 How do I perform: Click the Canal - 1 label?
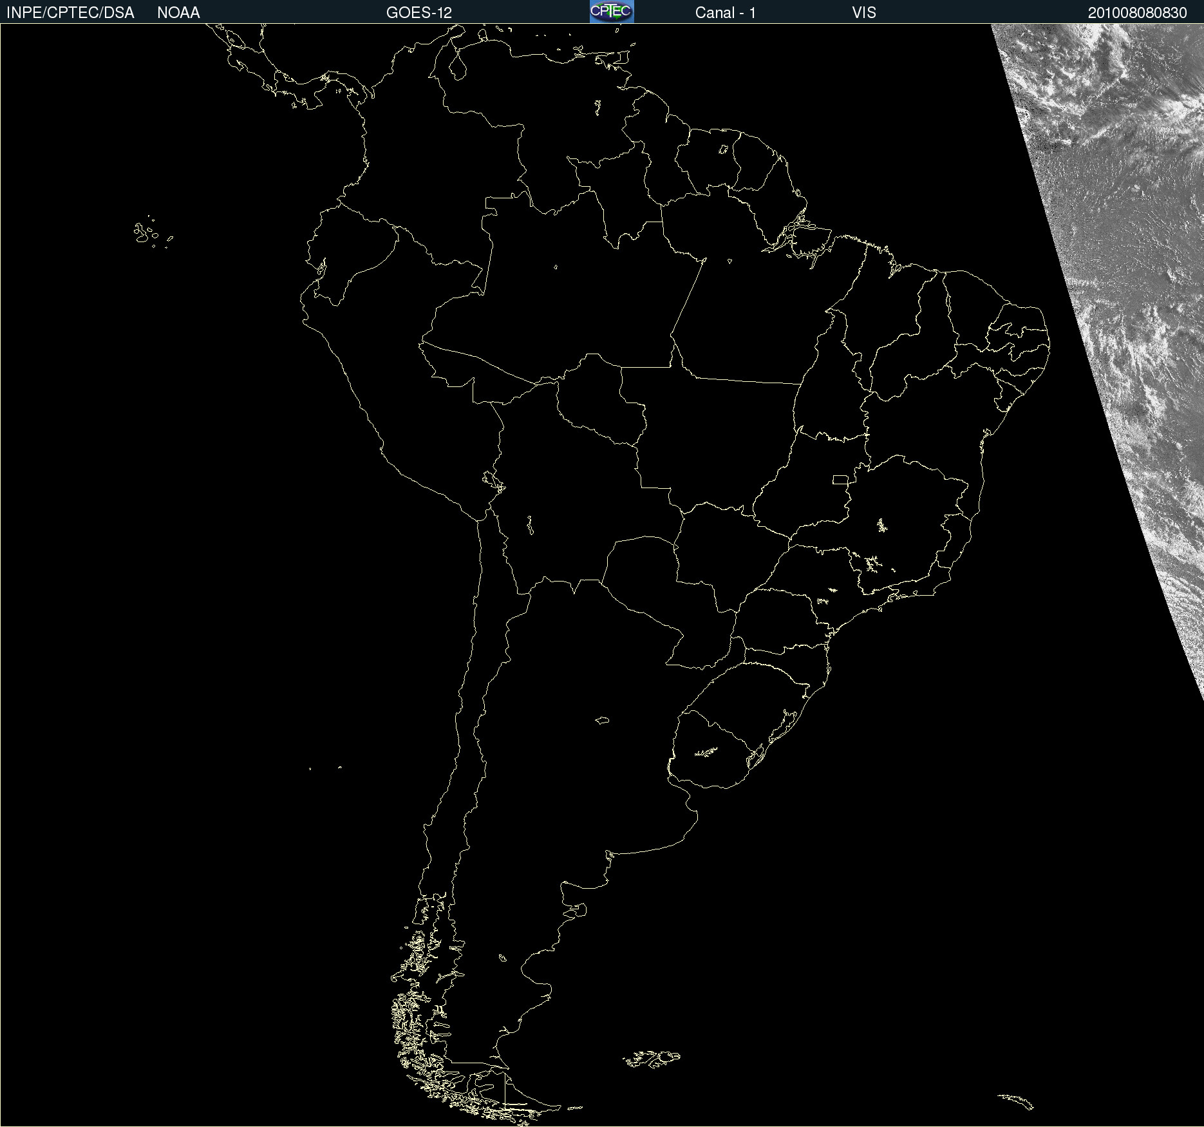[x=726, y=13]
